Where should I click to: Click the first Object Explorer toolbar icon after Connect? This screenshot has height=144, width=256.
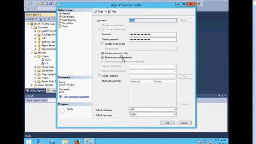(x=40, y=19)
